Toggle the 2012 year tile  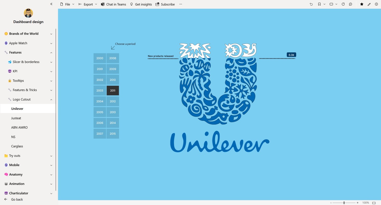click(x=113, y=101)
